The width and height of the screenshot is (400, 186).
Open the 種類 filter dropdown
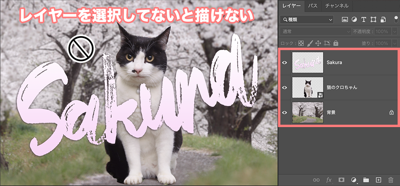[x=307, y=19]
